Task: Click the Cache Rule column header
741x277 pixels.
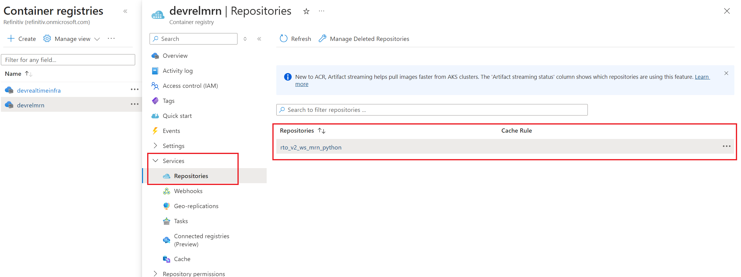Action: pyautogui.click(x=516, y=131)
